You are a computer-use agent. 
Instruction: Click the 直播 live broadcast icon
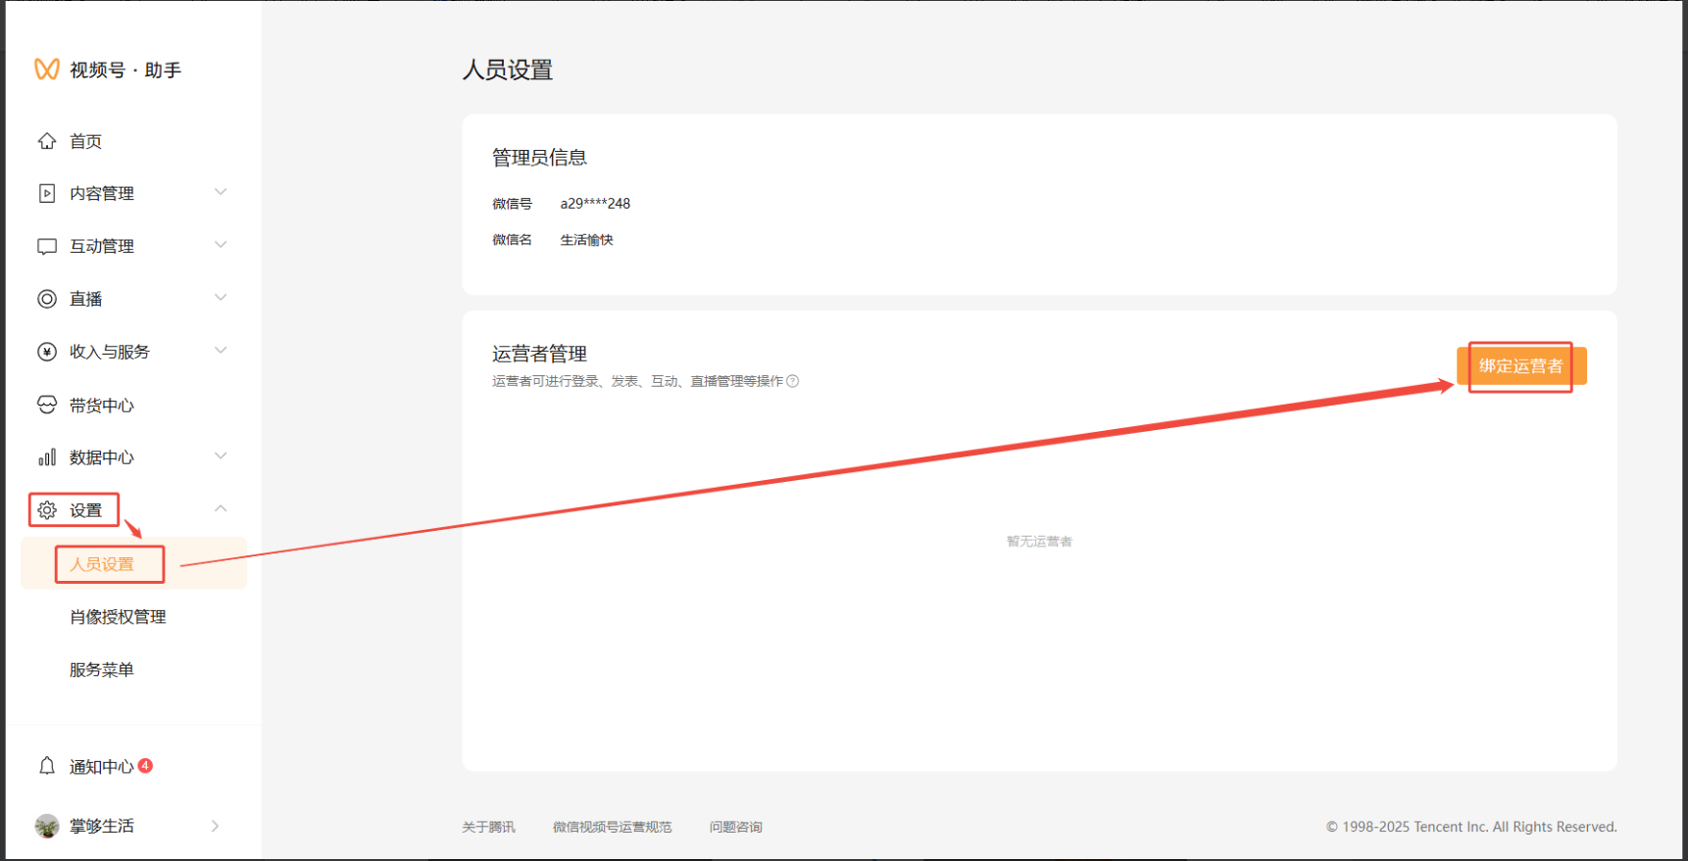coord(47,299)
